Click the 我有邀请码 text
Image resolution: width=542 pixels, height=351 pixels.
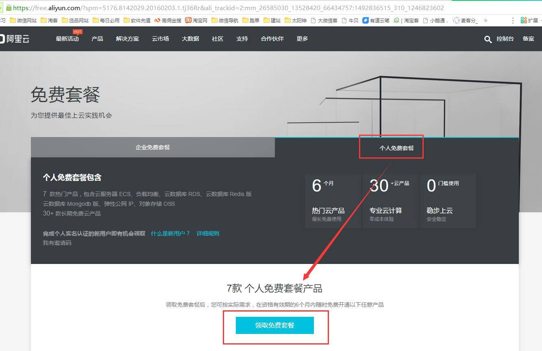tap(57, 243)
